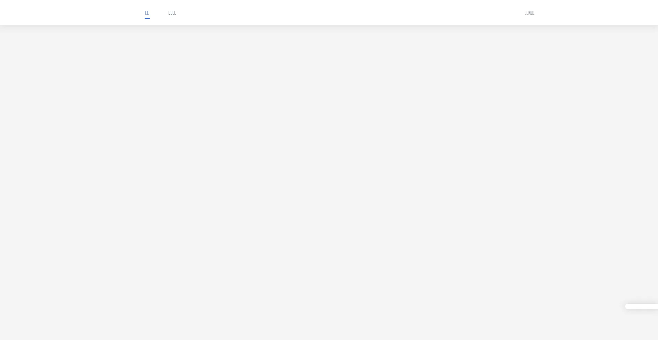Click the white floating pill at the right edge
The image size is (658, 340).
pos(641,306)
